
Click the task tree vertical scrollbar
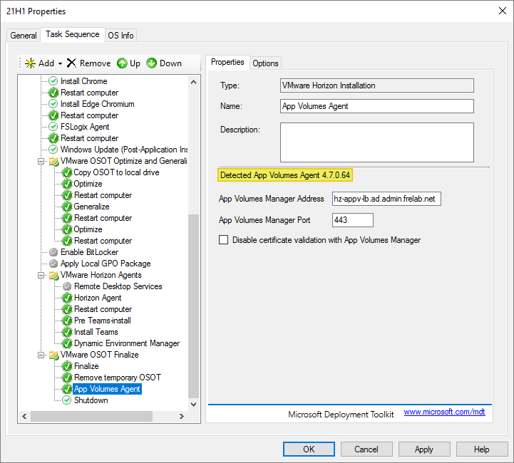[193, 306]
